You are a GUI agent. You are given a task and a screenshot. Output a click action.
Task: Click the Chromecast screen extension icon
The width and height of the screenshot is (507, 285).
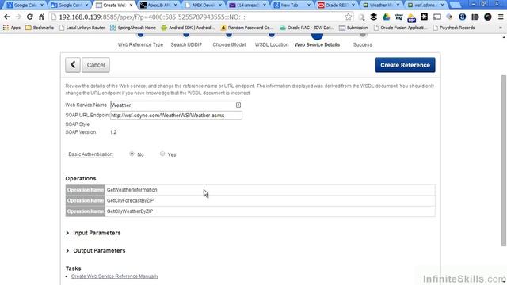[x=436, y=17]
